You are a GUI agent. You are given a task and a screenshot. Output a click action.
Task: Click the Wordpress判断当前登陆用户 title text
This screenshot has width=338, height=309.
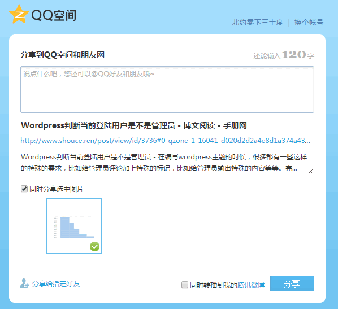[134, 125]
